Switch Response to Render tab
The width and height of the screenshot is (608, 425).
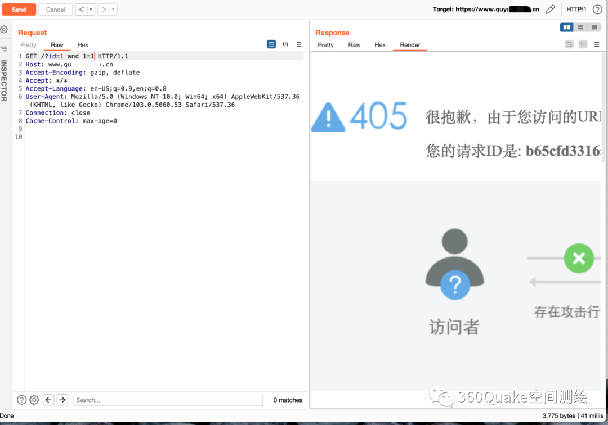click(x=410, y=45)
